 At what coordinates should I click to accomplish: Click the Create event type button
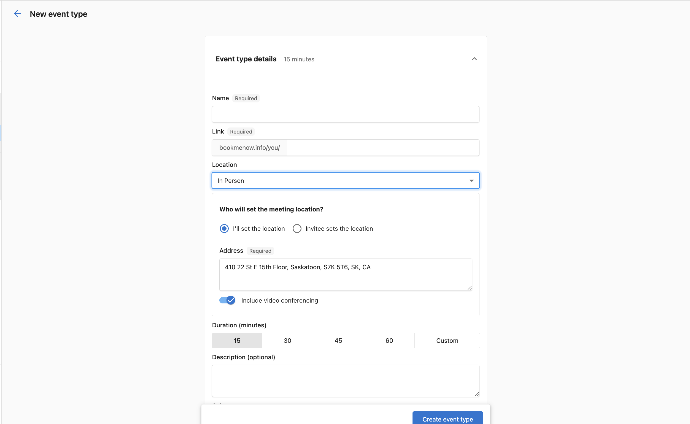point(448,419)
